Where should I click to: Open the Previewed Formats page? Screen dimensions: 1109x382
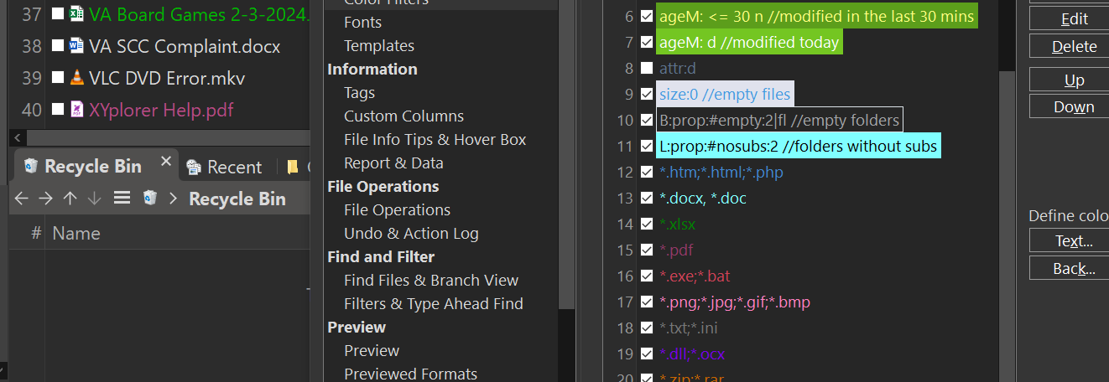click(x=410, y=374)
